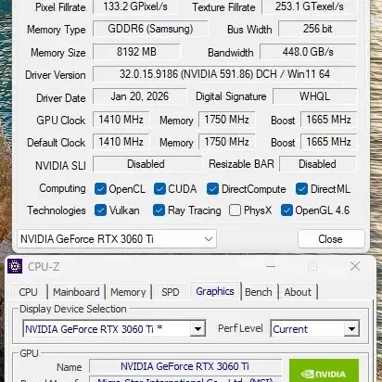382x382 pixels.
Task: Open the About tab
Action: coord(298,292)
